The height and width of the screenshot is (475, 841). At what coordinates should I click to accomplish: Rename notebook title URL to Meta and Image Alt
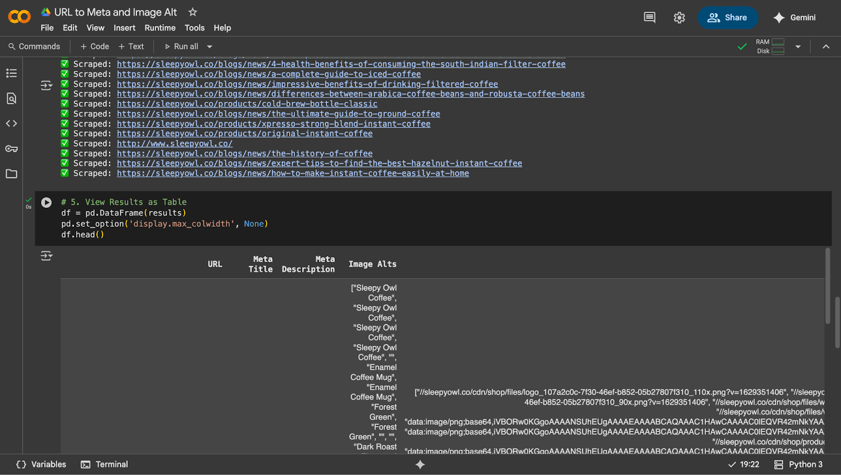[x=116, y=12]
